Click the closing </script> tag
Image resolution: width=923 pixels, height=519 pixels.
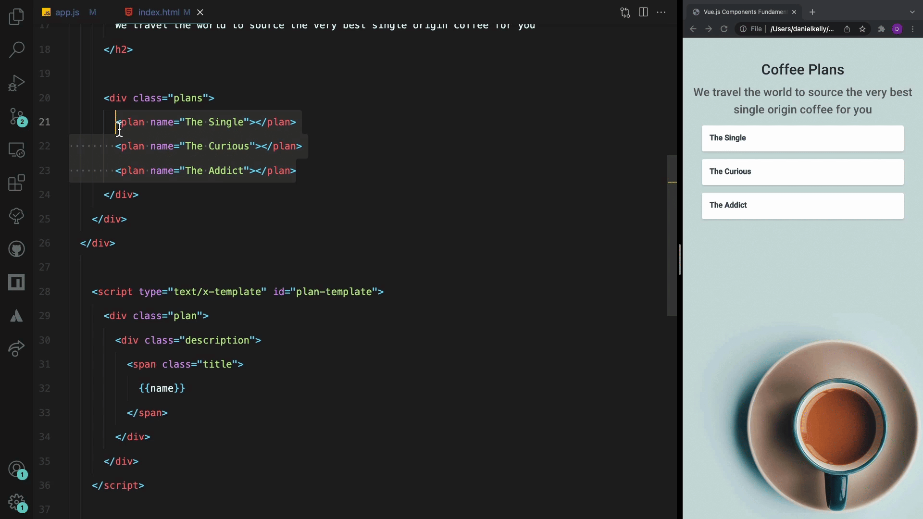pyautogui.click(x=118, y=485)
